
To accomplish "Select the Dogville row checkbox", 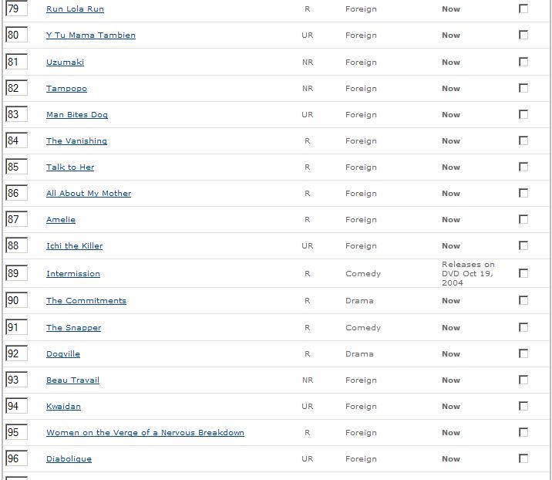I will click(523, 353).
